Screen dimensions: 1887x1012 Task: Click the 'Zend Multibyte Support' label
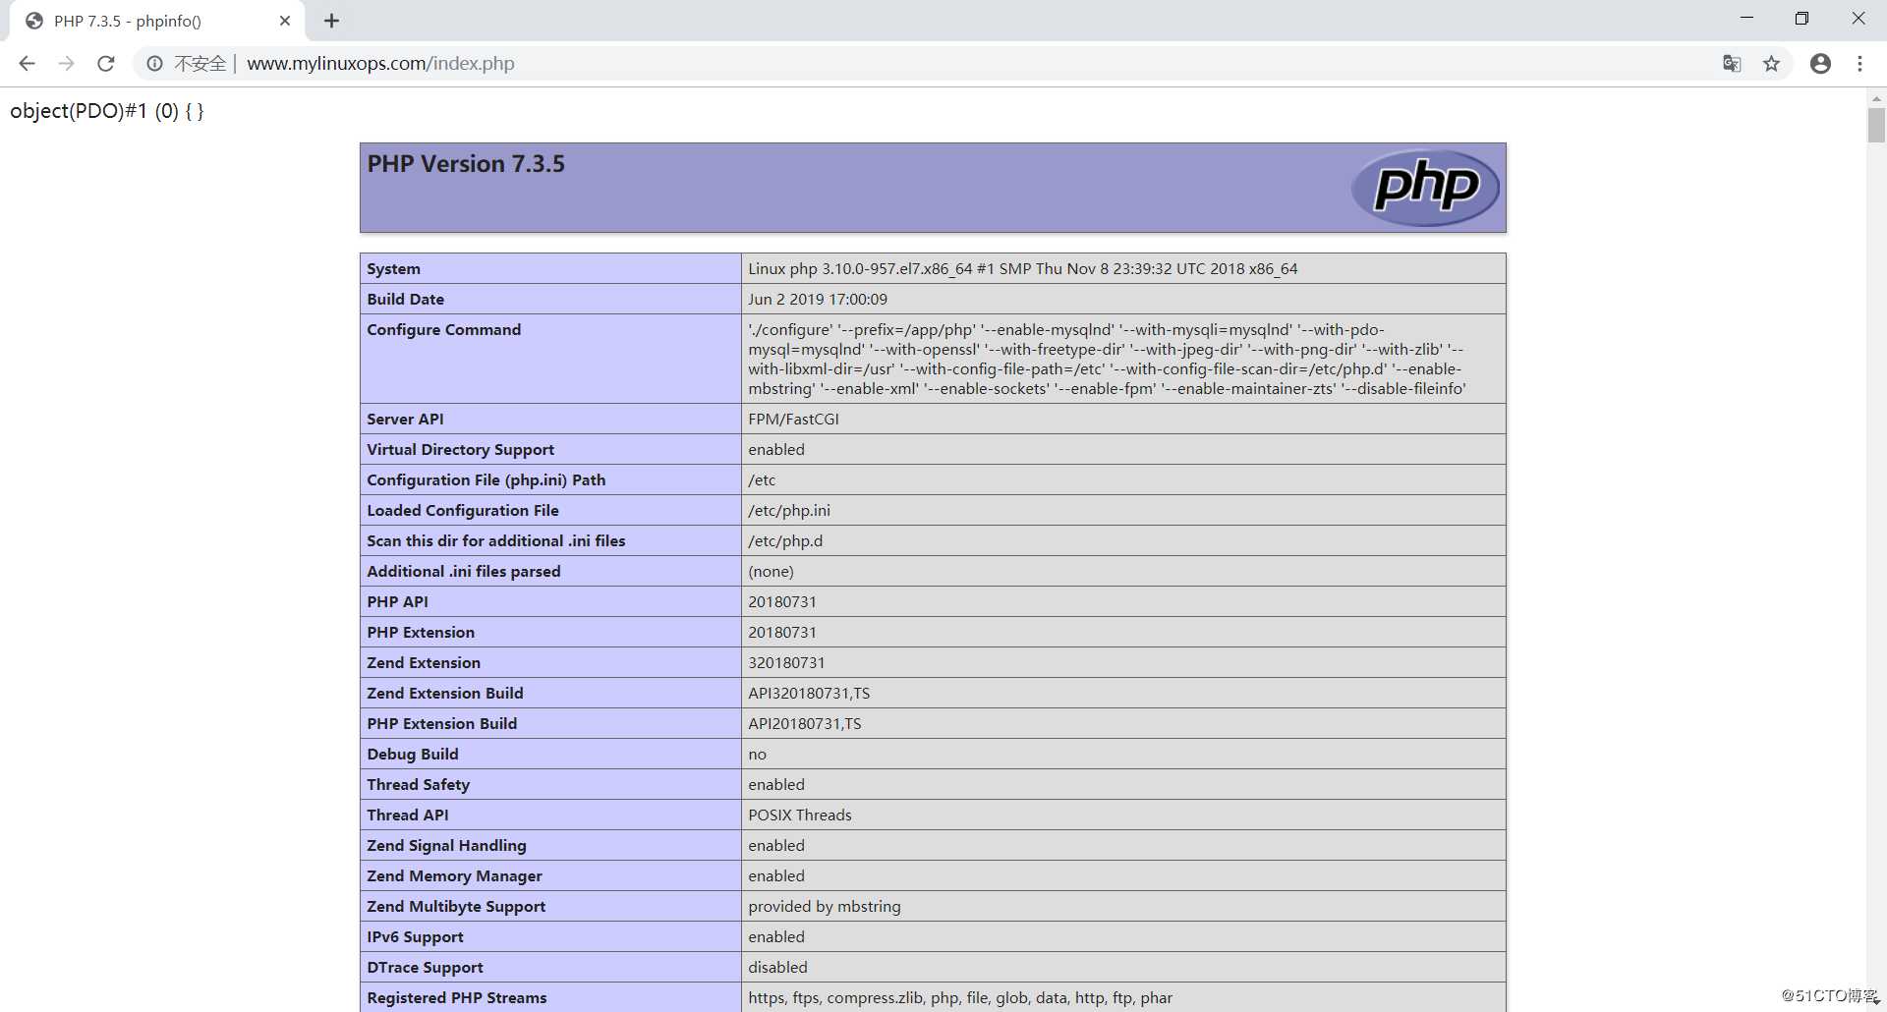point(456,907)
